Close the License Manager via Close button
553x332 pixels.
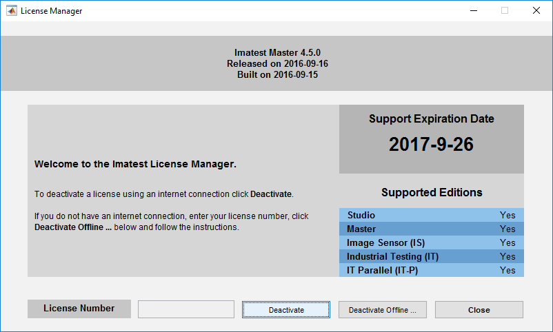click(x=479, y=310)
